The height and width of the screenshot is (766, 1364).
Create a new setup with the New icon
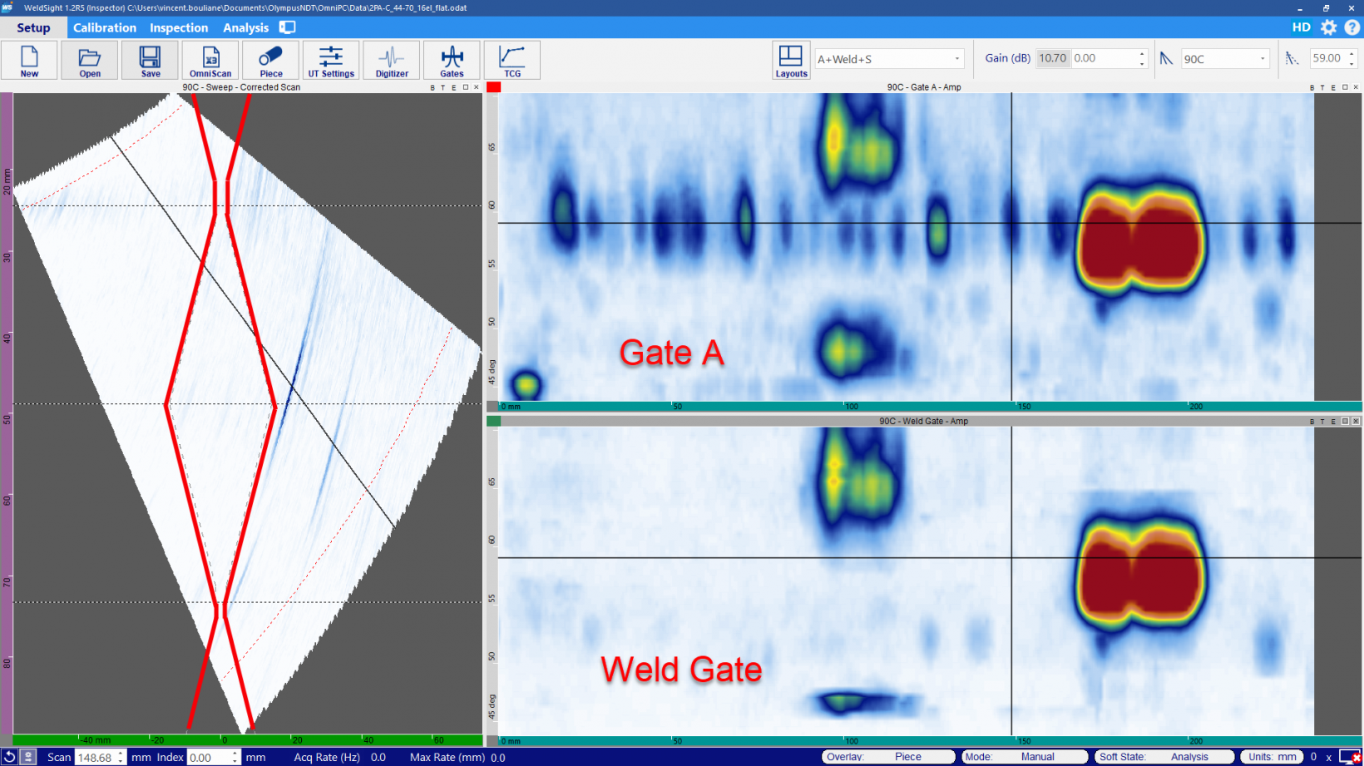tap(29, 59)
